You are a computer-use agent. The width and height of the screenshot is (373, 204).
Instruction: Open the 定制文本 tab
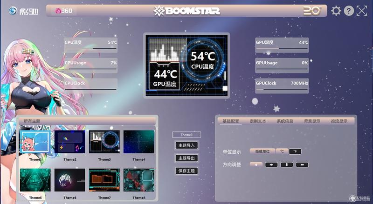click(258, 121)
